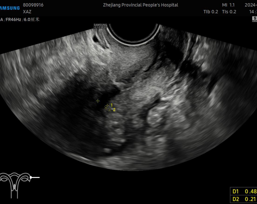Click the 6.0 depth readout
Viewport: 257px width, 204px height.
32,20
